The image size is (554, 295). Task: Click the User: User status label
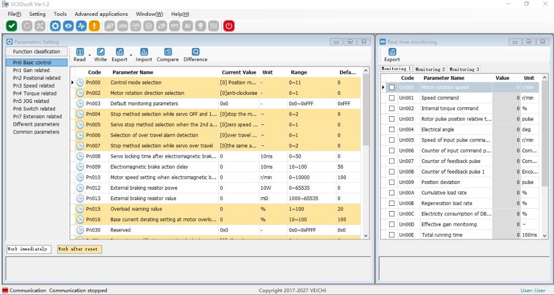click(533, 290)
